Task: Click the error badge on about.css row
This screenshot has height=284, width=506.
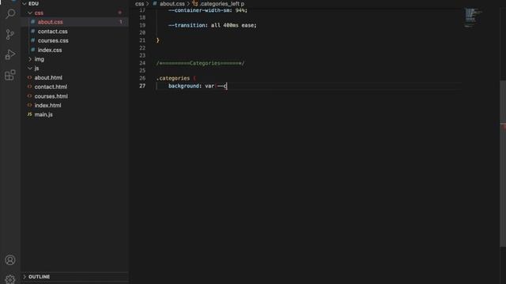Action: coord(121,22)
